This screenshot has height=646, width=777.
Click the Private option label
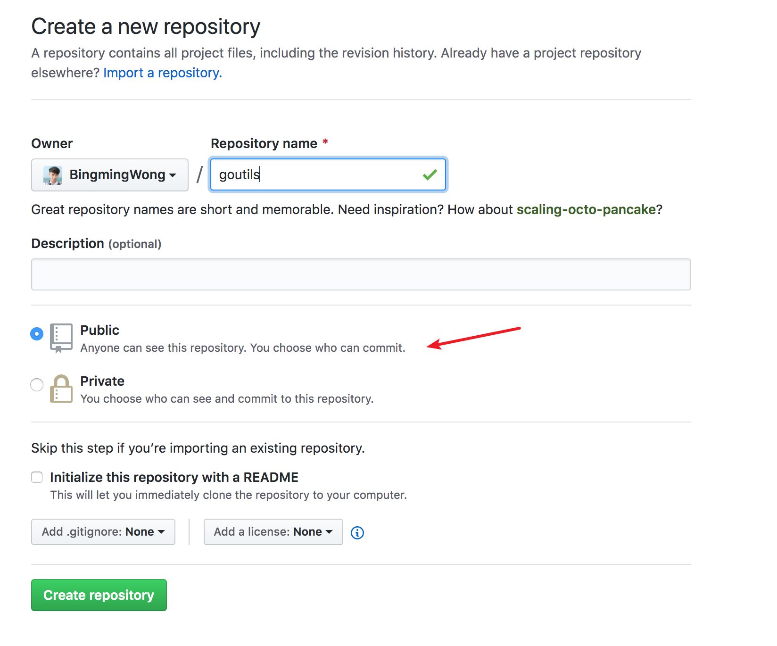(102, 381)
